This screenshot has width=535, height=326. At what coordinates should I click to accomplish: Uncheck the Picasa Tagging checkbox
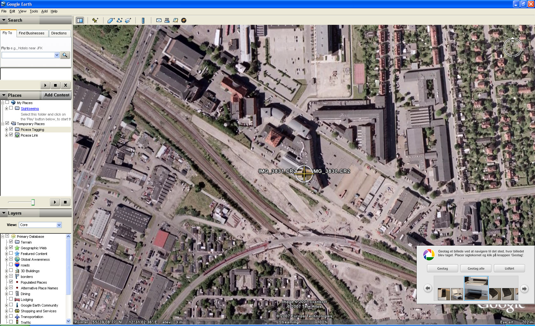point(11,129)
